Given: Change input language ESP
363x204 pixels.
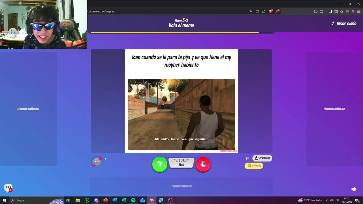Looking at the screenshot, I should pos(337,200).
